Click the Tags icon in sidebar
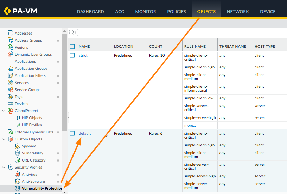 [x=11, y=97]
